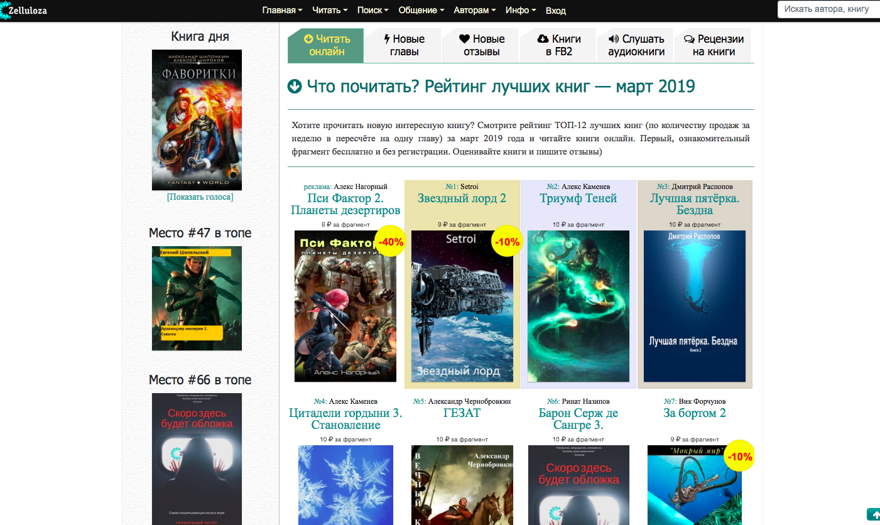Open Лучшая пятёрка. Бездна title link
The width and height of the screenshot is (880, 525).
click(x=695, y=204)
